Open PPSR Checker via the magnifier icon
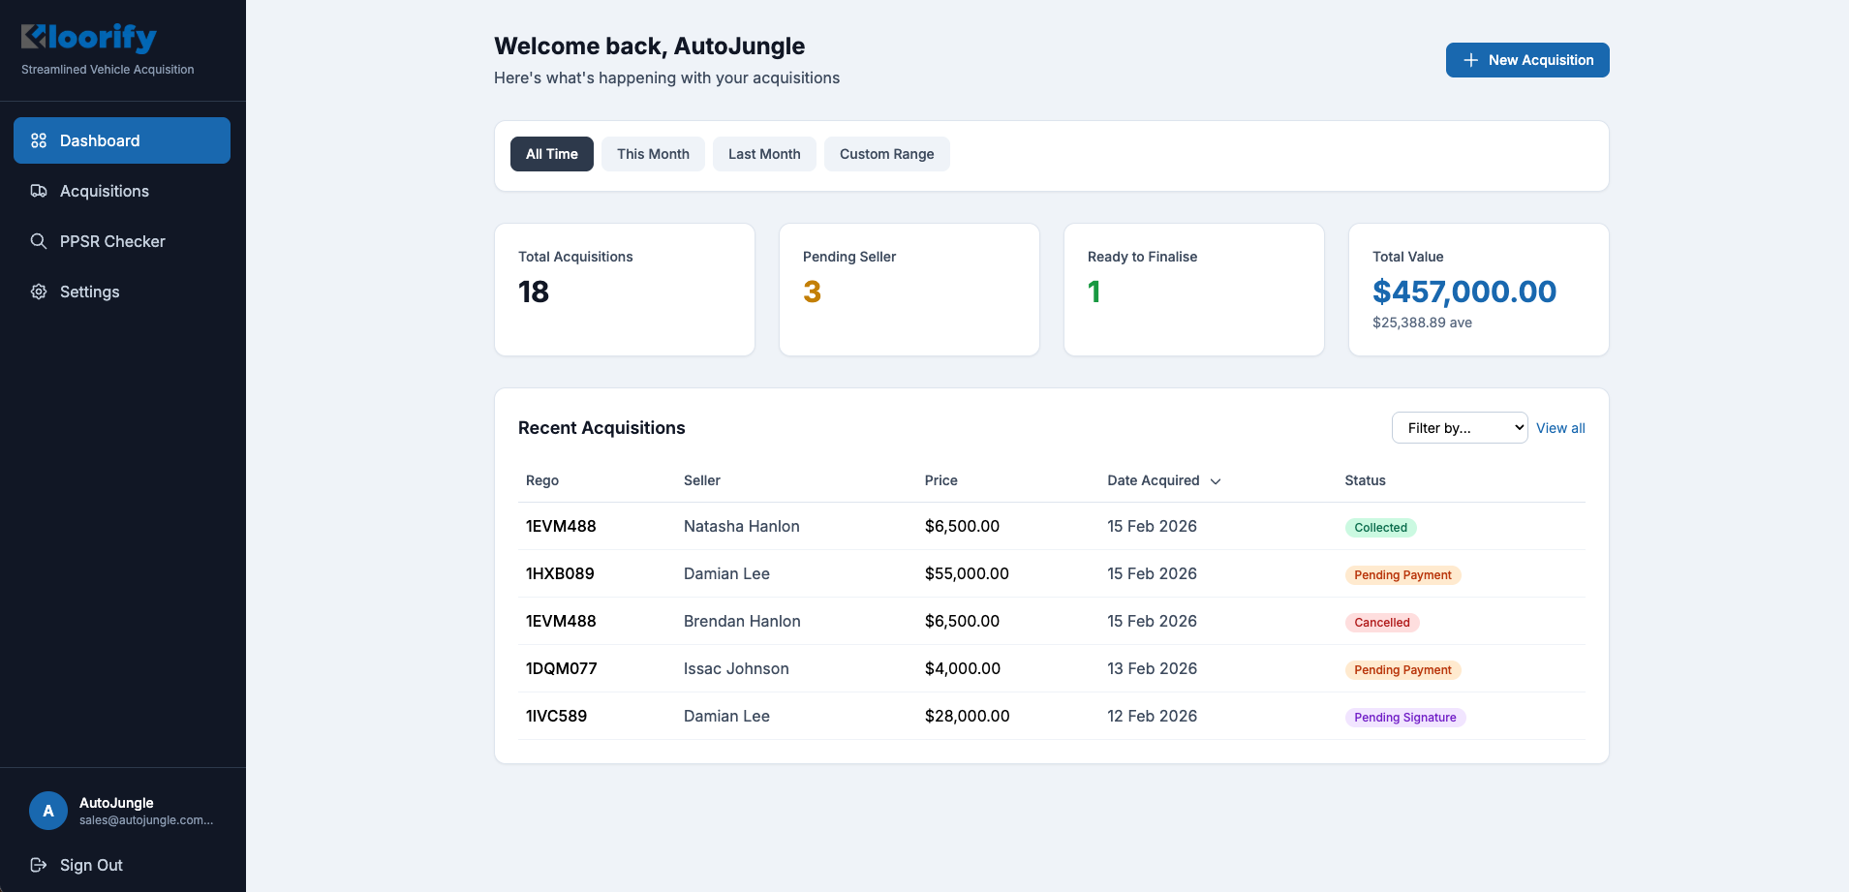The image size is (1849, 892). point(39,241)
